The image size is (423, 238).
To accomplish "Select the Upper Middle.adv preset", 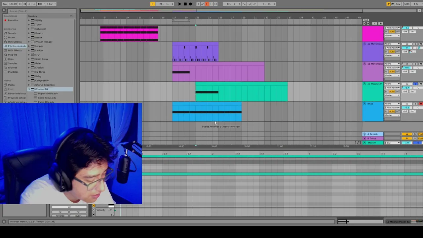I will pos(48,94).
